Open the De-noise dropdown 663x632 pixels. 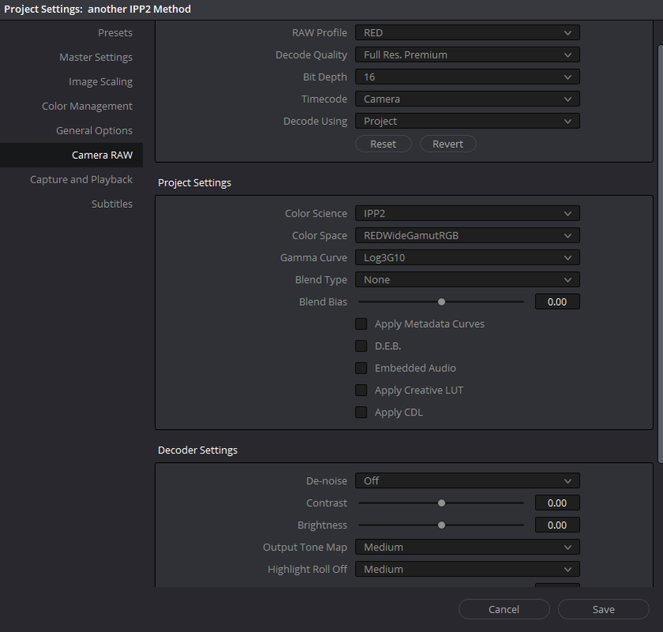click(x=467, y=480)
